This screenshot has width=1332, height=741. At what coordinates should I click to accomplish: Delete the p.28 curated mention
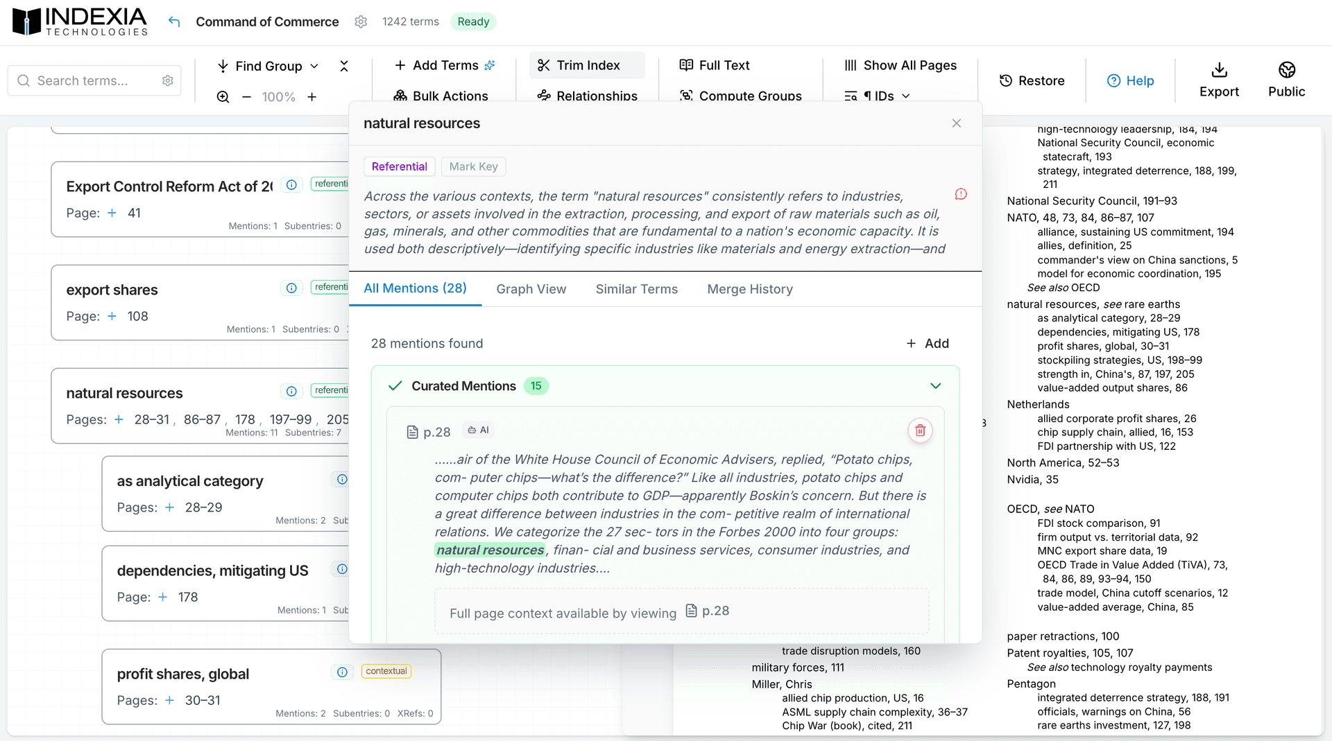(920, 430)
